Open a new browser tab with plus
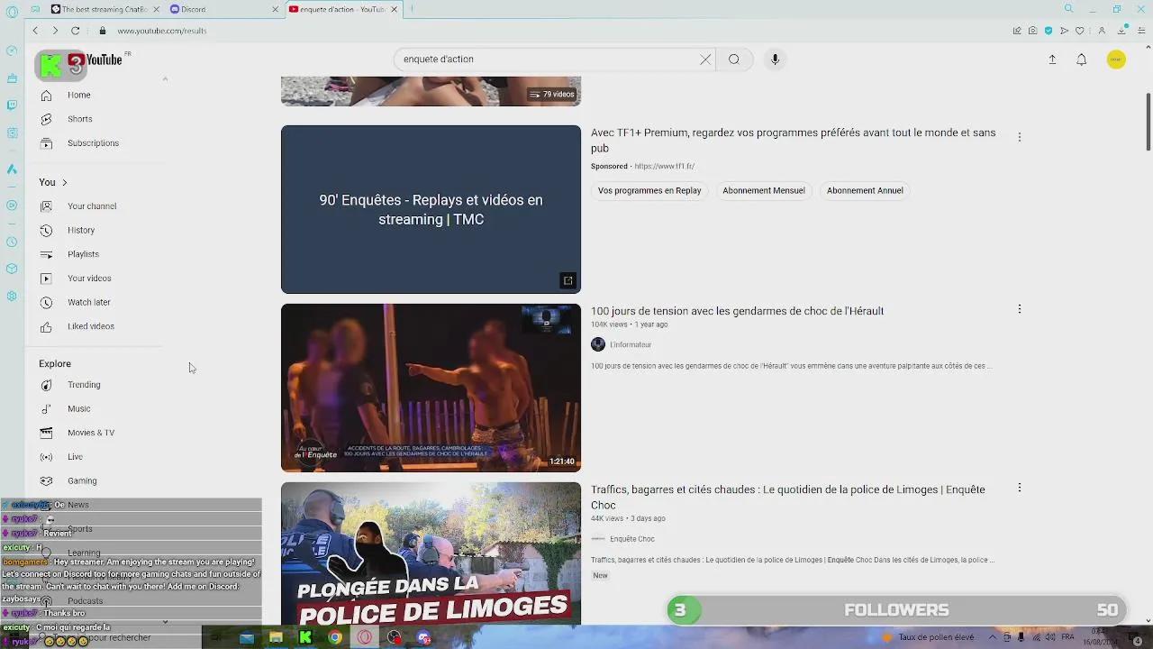 [x=412, y=9]
